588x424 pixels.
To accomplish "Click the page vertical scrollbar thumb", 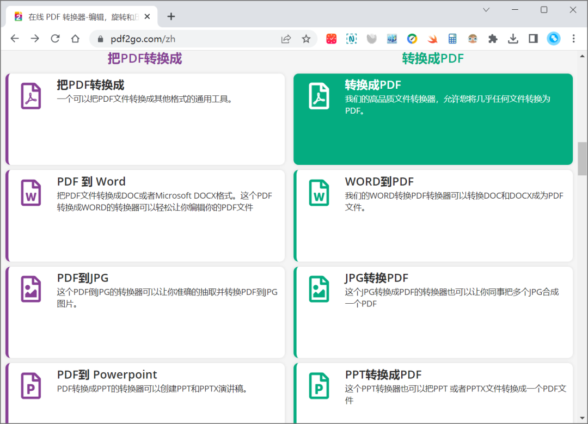I will [x=582, y=158].
